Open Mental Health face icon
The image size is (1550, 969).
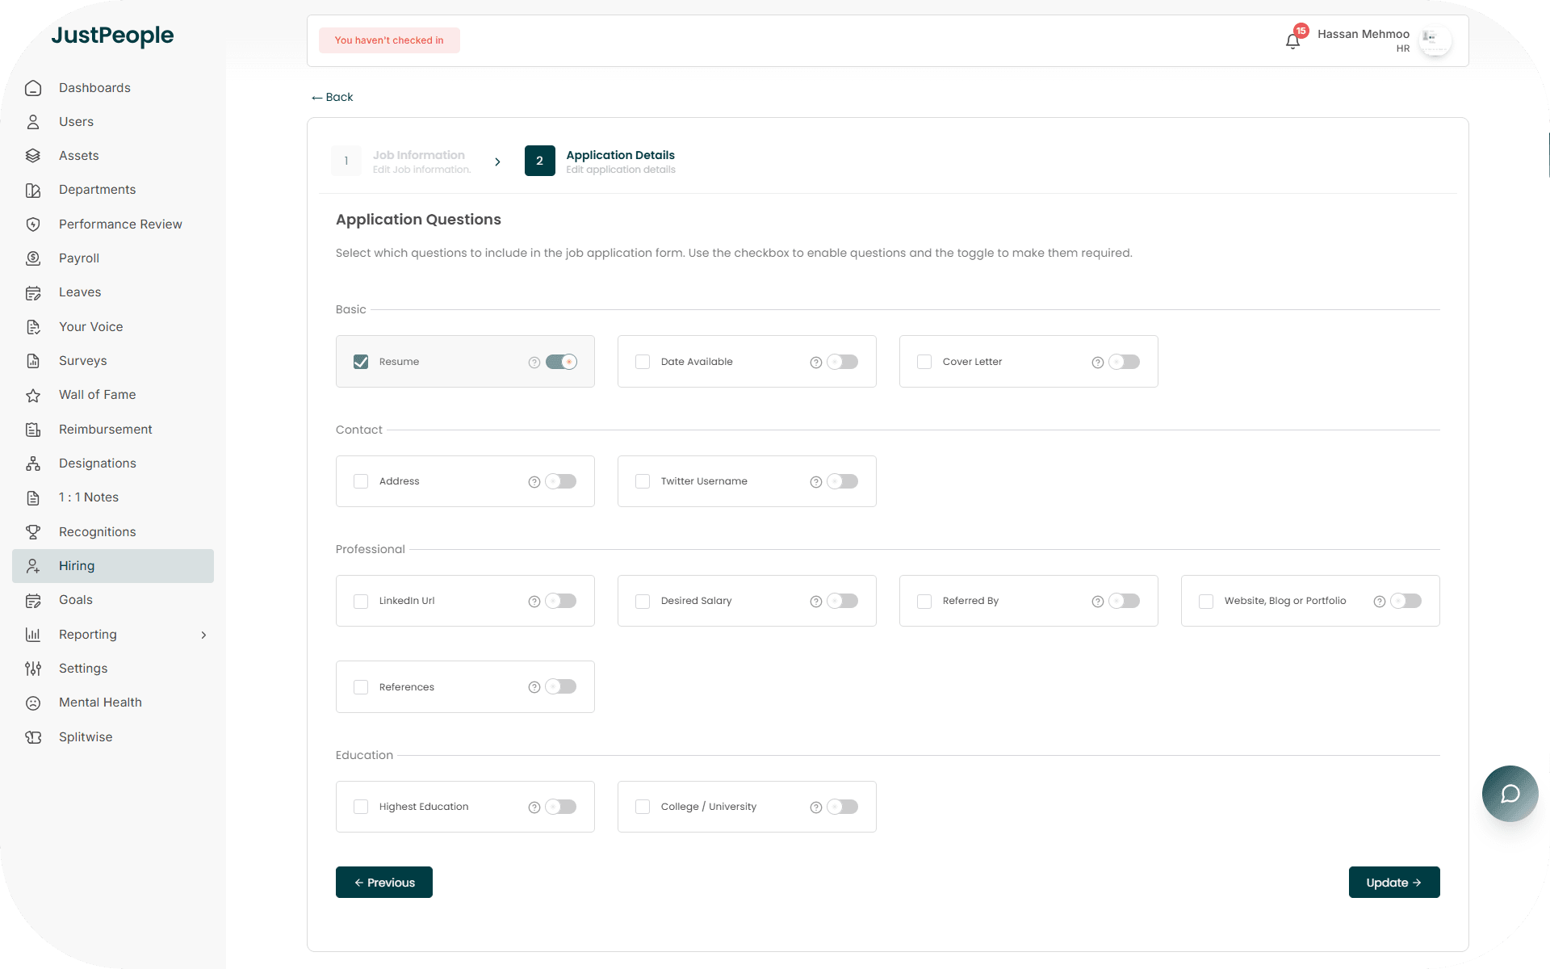click(33, 703)
